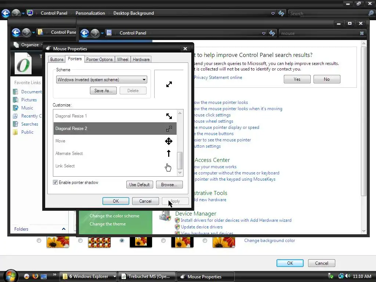Refresh the Desktop Background window
Image resolution: width=376 pixels, height=282 pixels.
pos(281,13)
